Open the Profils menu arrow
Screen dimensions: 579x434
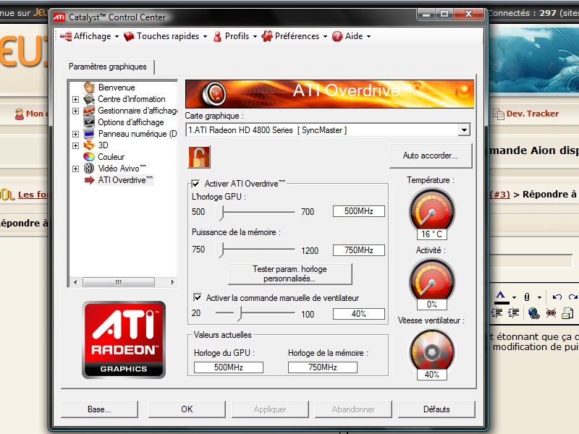[255, 37]
